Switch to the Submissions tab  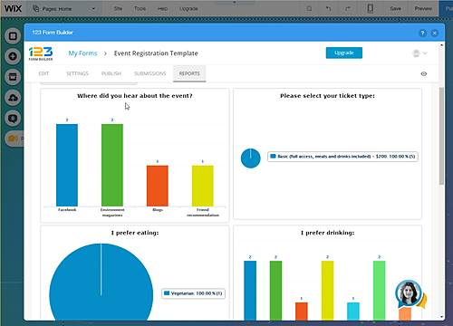150,73
